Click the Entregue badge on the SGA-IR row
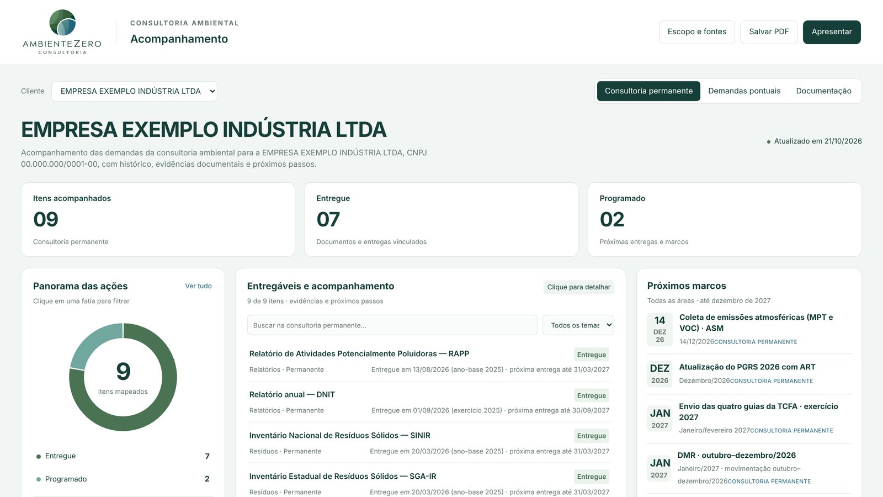 591,477
